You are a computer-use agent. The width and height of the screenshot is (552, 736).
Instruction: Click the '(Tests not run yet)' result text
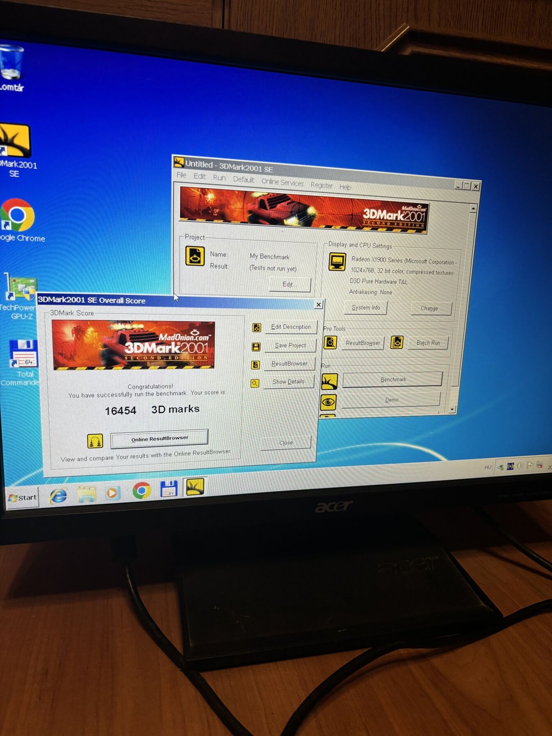(x=273, y=268)
